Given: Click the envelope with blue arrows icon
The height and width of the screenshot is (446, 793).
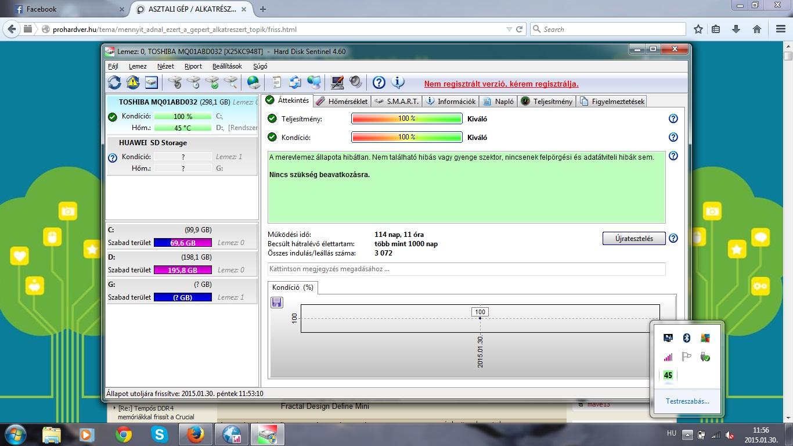Looking at the screenshot, I should coord(295,82).
